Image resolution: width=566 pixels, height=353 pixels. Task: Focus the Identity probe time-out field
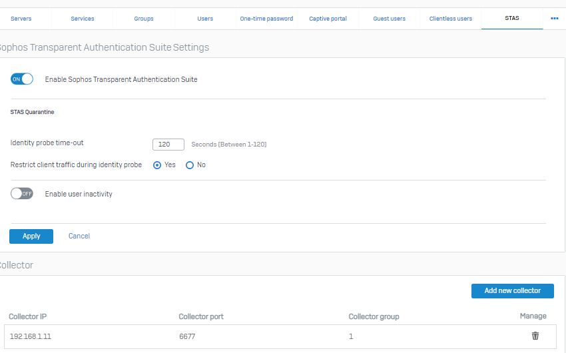(168, 145)
